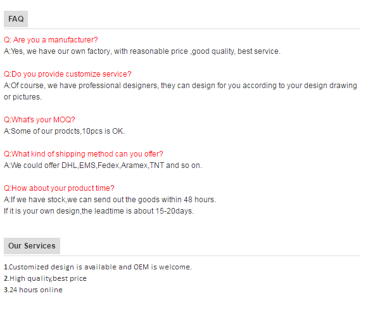Click the 'or pictures.' text line
Viewport: 375px width, 310px height.
pos(23,97)
